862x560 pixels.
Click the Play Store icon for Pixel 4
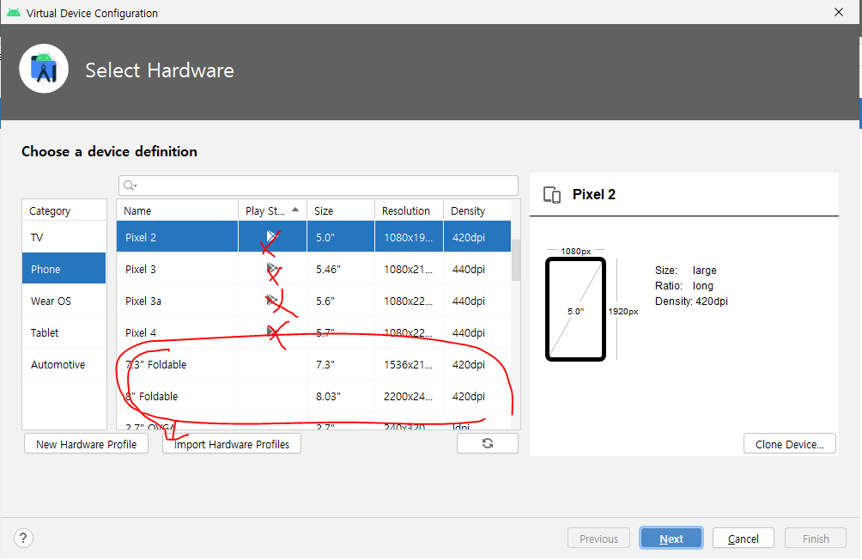272,332
